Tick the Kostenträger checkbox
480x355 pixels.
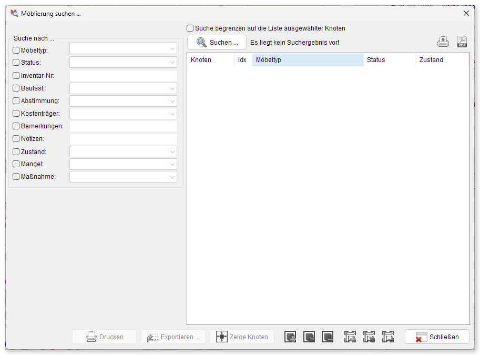(16, 113)
